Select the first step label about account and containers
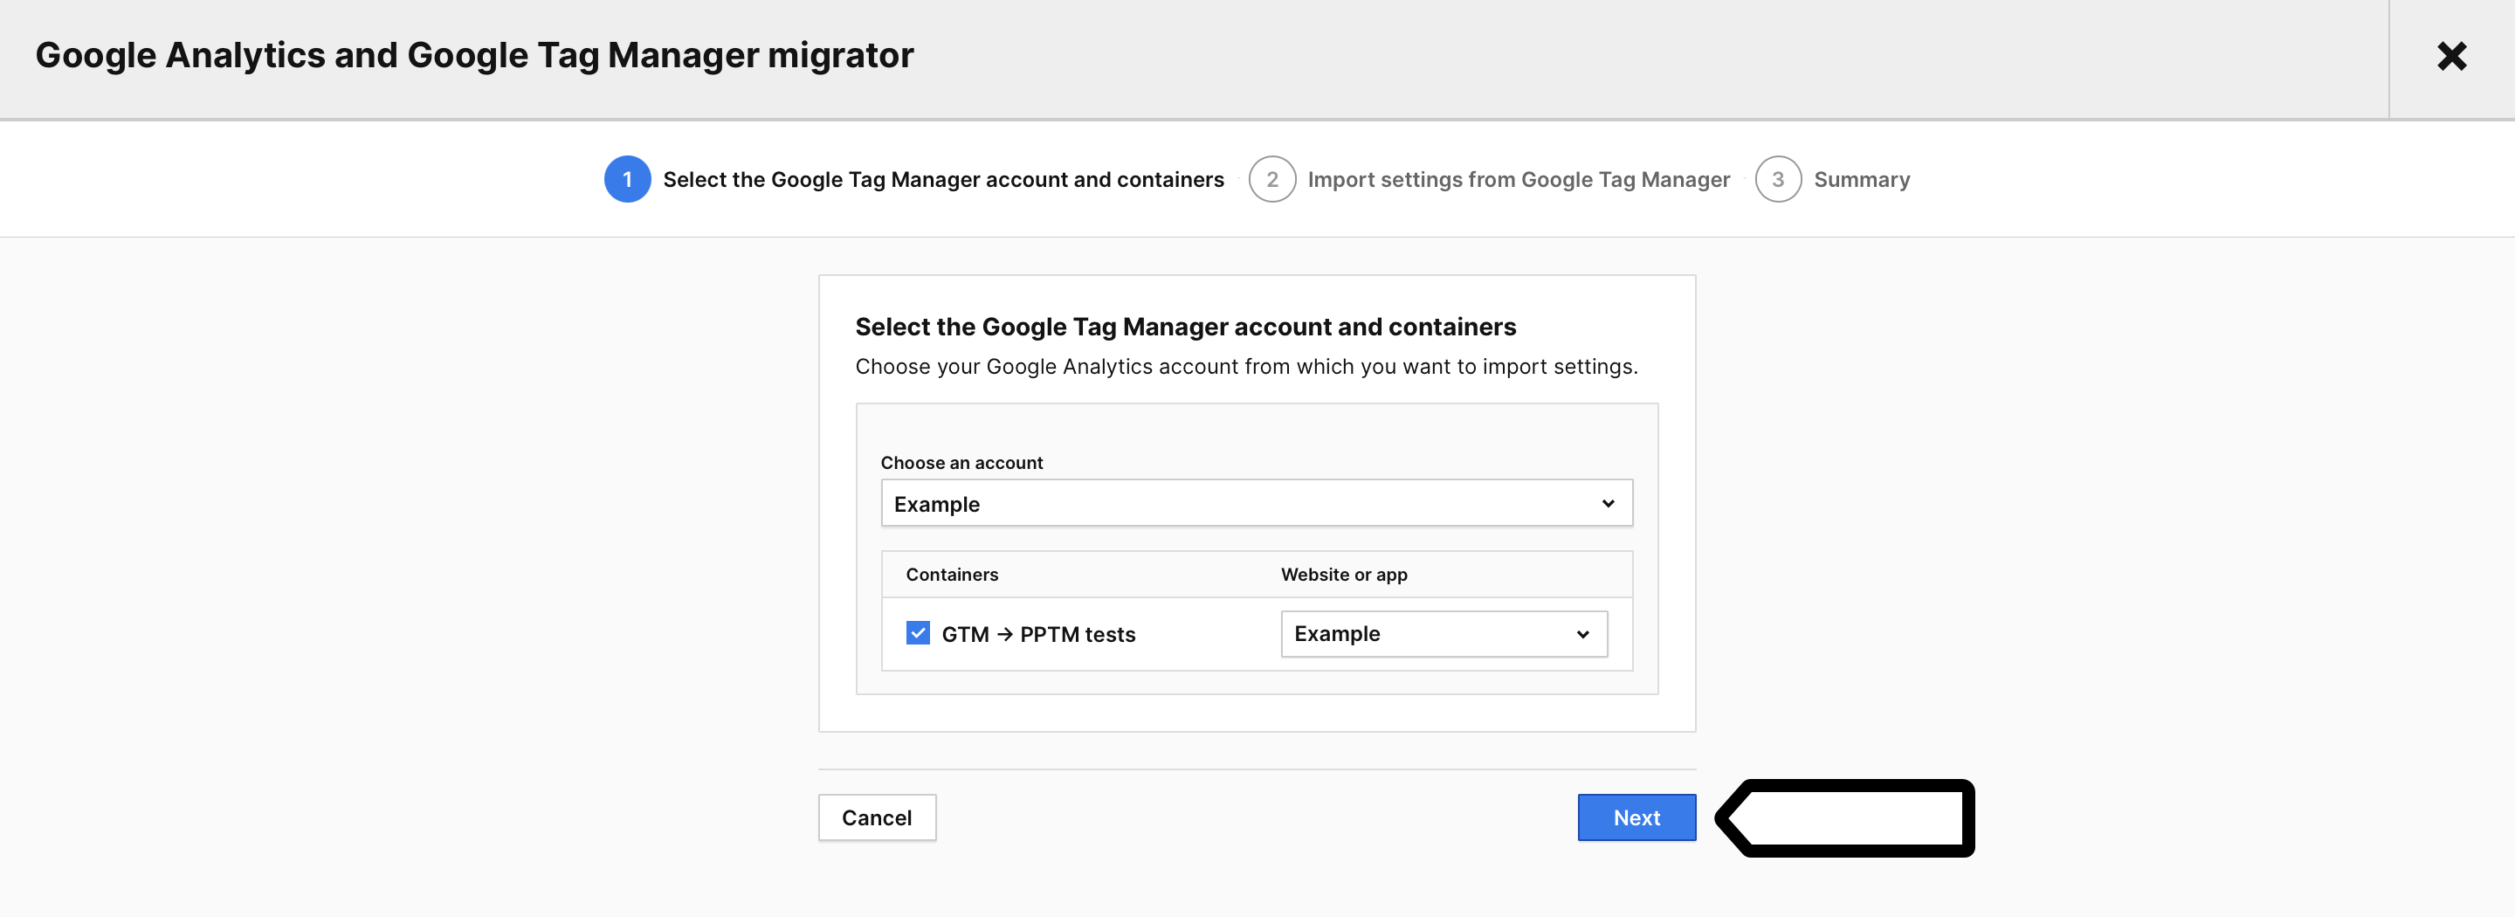Image resolution: width=2515 pixels, height=917 pixels. [x=943, y=180]
